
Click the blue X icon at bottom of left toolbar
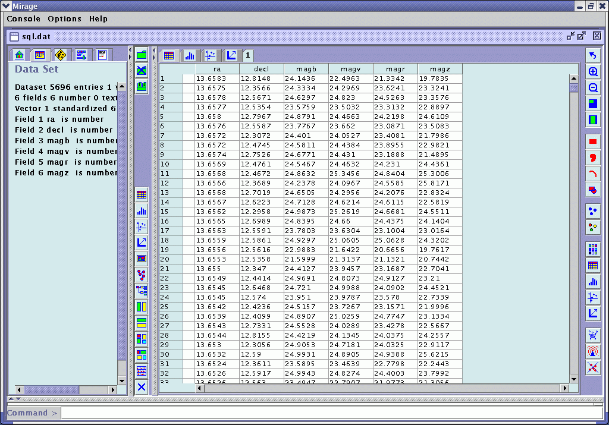[142, 387]
